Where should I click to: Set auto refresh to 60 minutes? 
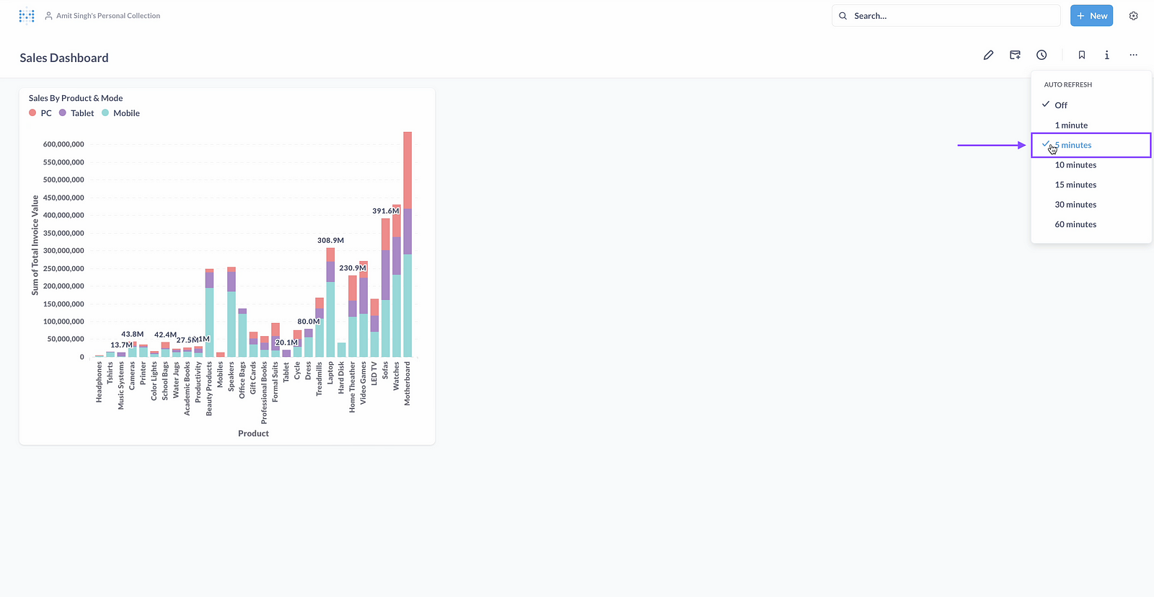coord(1075,225)
